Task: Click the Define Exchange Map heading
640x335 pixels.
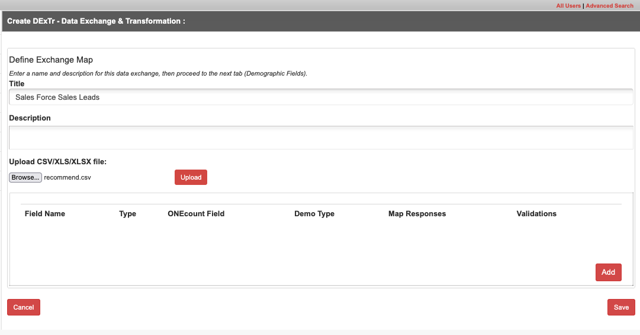Action: 51,60
